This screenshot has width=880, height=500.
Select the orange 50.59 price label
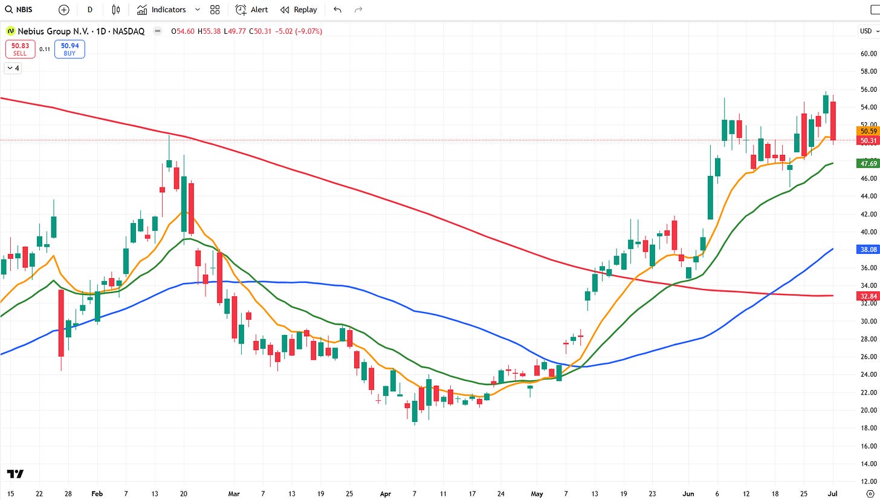868,131
